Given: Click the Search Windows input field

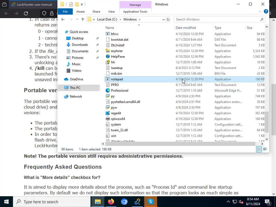Looking at the screenshot, I should (x=219, y=19).
